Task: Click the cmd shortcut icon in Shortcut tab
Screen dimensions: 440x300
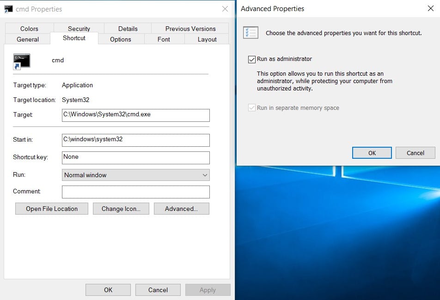Action: tap(22, 61)
